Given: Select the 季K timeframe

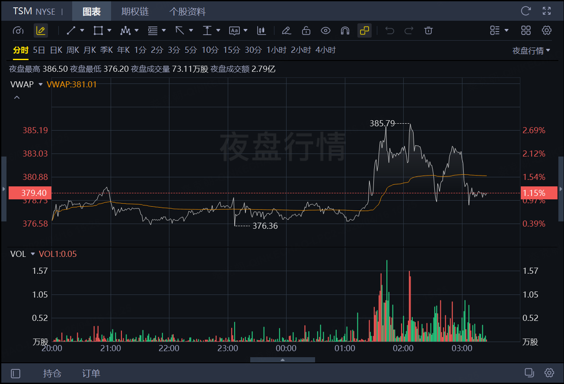Looking at the screenshot, I should pyautogui.click(x=106, y=50).
